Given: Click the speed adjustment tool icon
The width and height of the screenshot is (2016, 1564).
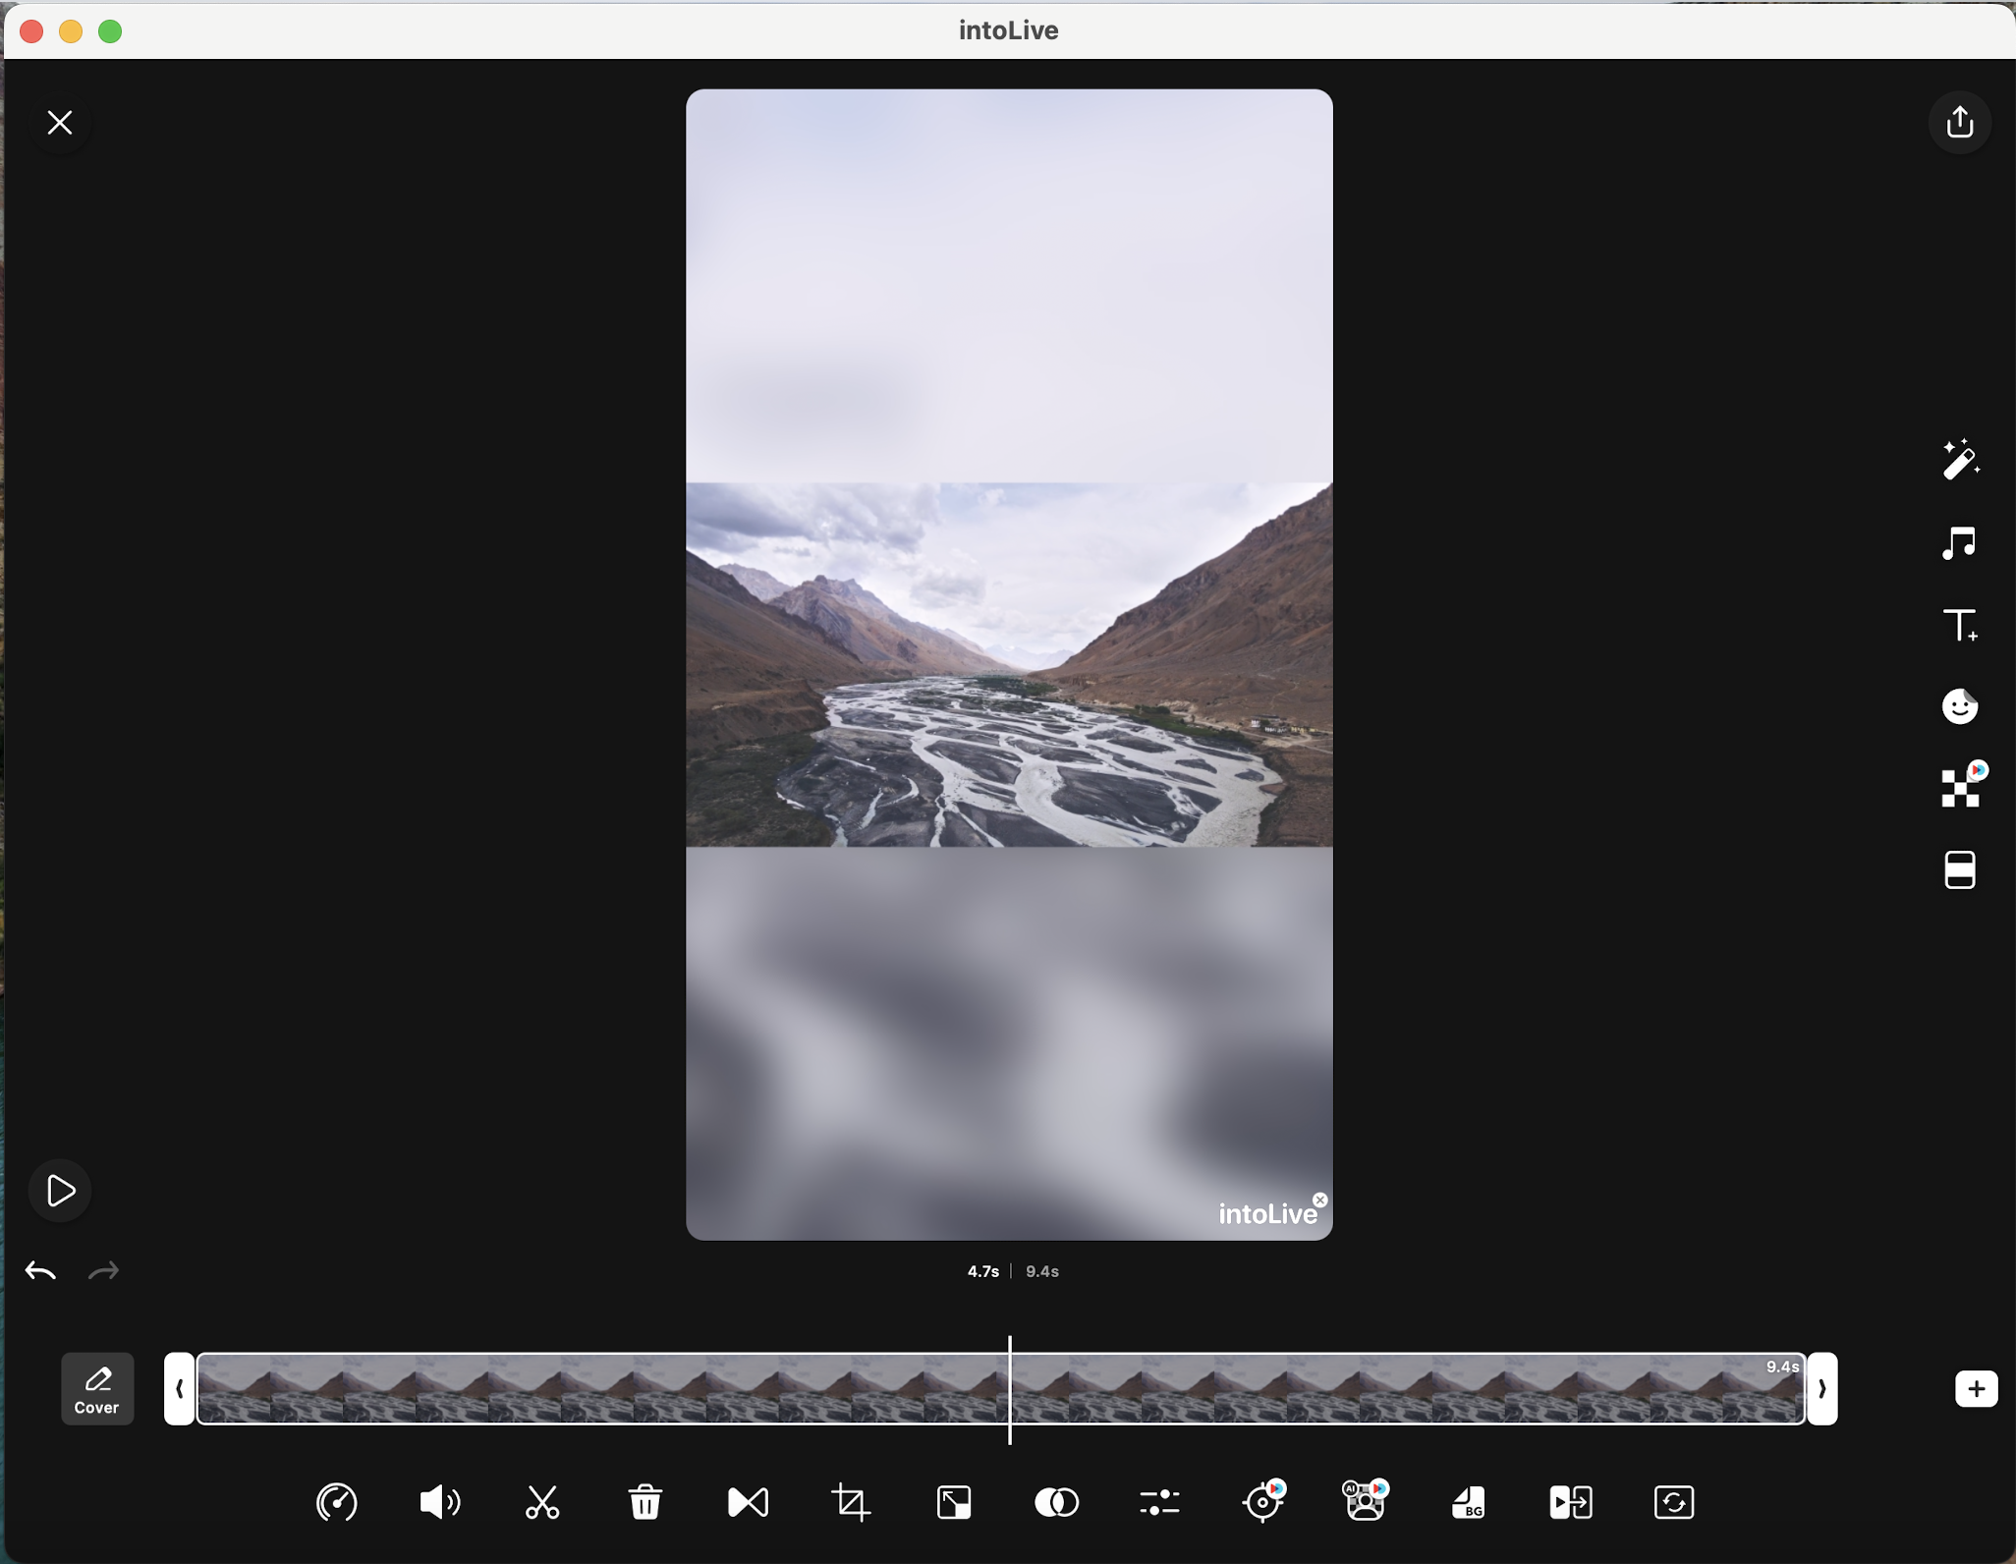Looking at the screenshot, I should [335, 1502].
